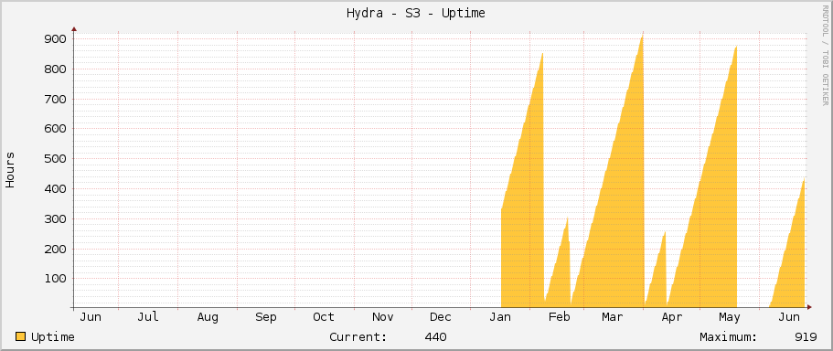Click the "Aug" month label
The image size is (833, 351).
click(208, 317)
